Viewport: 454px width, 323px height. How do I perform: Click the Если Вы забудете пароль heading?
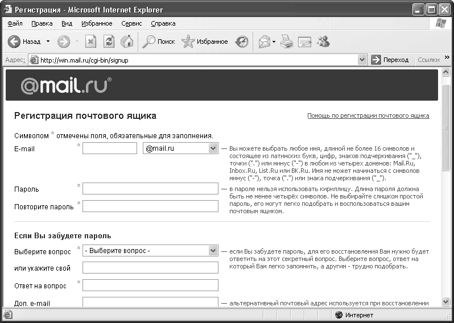(63, 235)
